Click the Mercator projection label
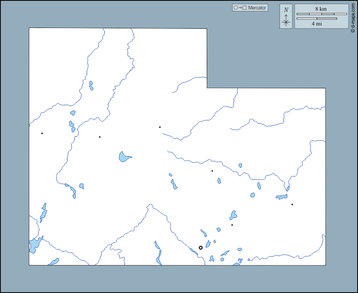Image resolution: width=358 pixels, height=293 pixels. (257, 8)
